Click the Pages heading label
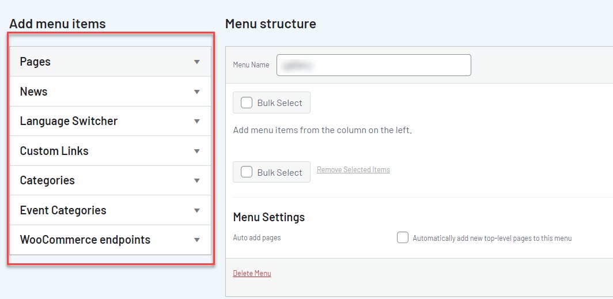Screen dimensions: 613x299 [35, 62]
